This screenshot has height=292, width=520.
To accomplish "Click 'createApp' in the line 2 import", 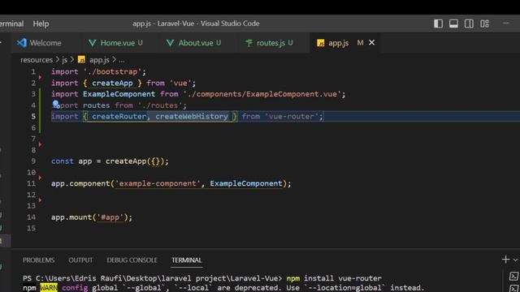I will tap(112, 83).
